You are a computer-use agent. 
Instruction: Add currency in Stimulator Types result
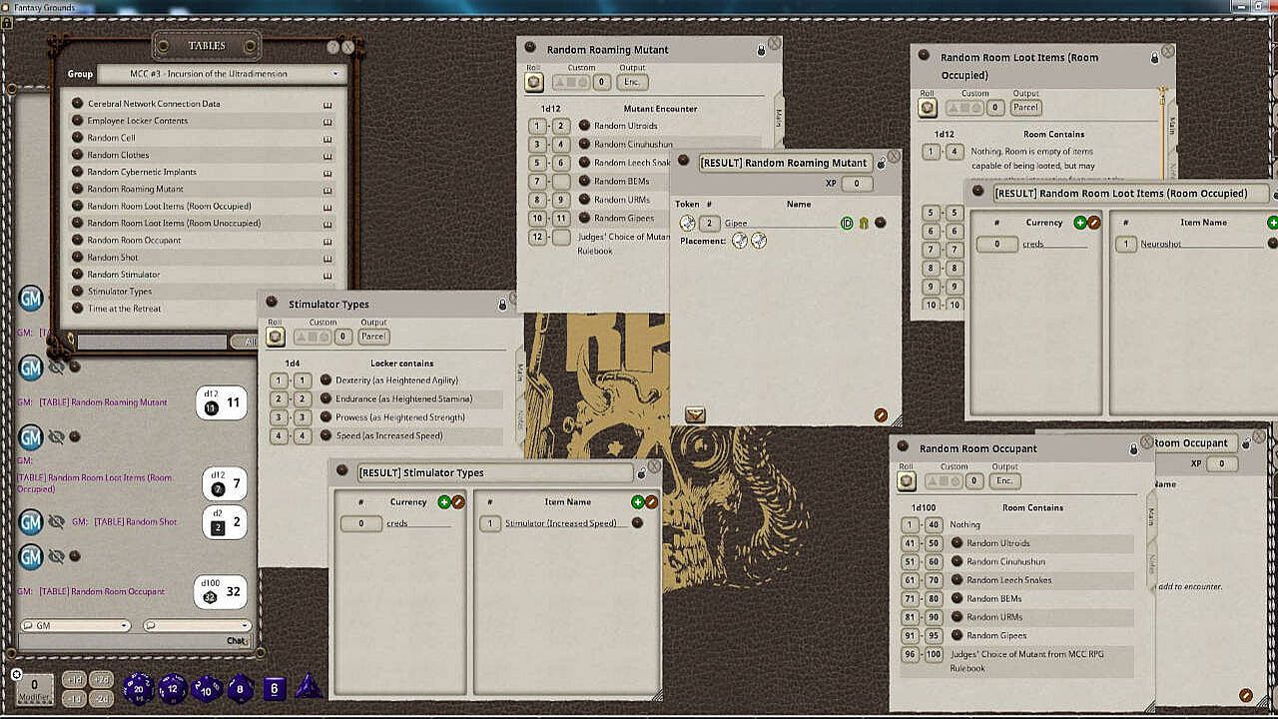[x=443, y=502]
